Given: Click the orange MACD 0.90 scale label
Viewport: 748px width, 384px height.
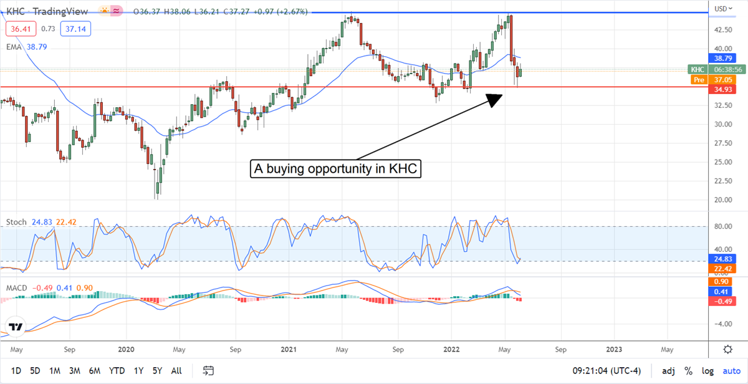Looking at the screenshot, I should (723, 282).
